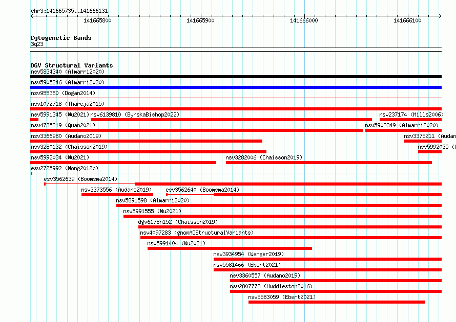
Task: Click esv3562640 (Boomsma2014) label
Action: coord(202,190)
